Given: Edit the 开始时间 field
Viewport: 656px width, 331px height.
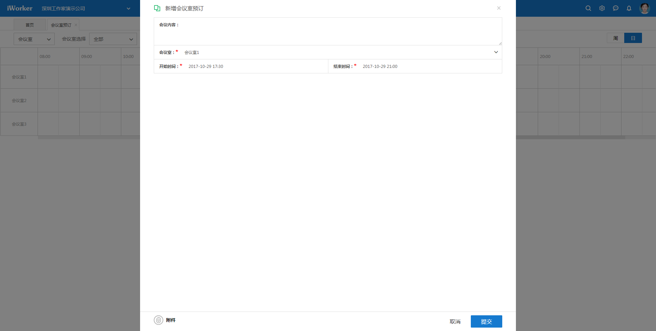Looking at the screenshot, I should pos(241,66).
